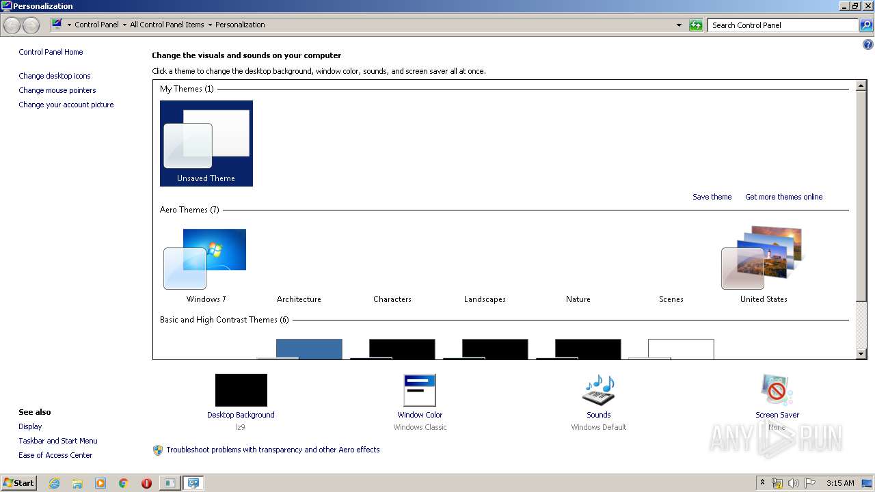875x492 pixels.
Task: Expand the Control Panel breadcrumb arrow
Action: 124,25
